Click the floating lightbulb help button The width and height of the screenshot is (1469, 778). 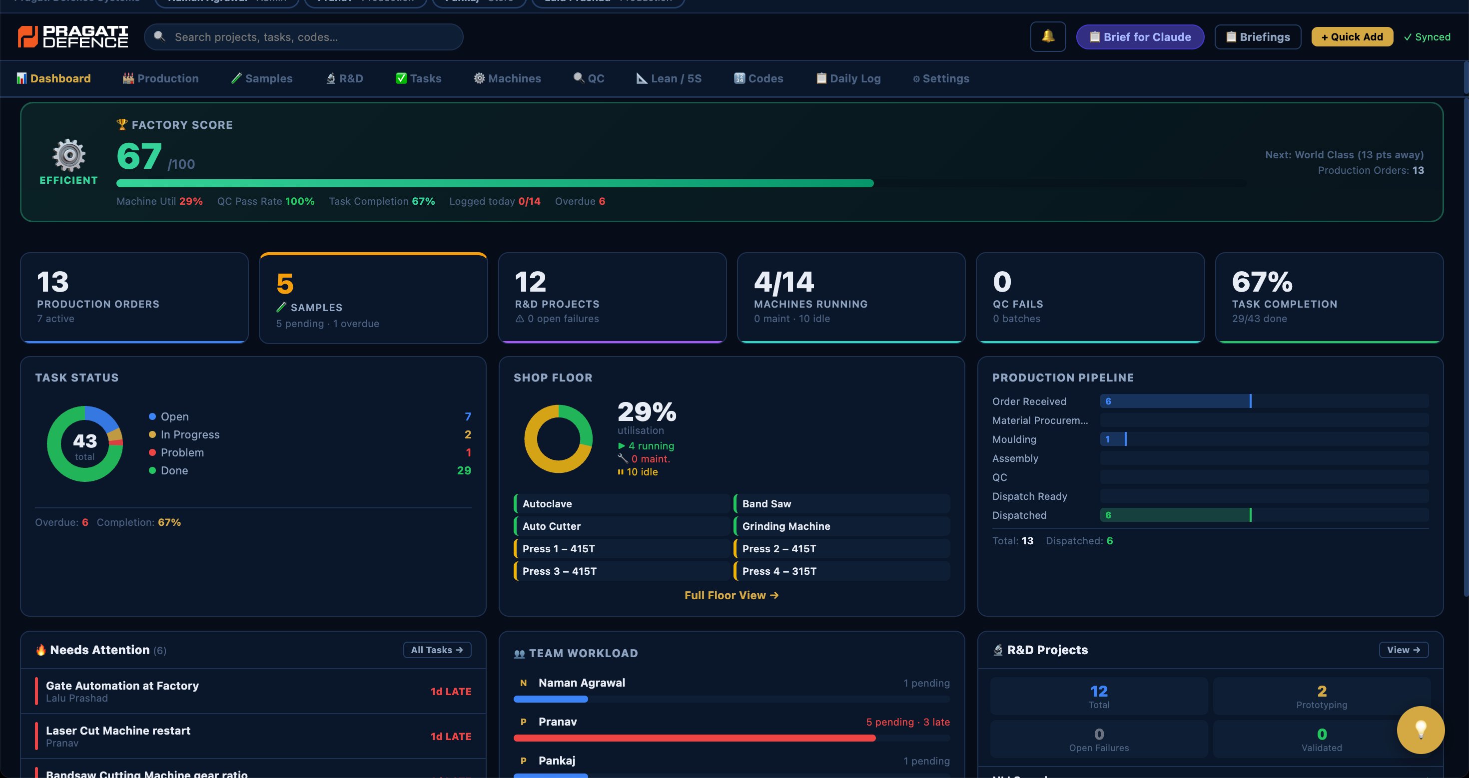[1420, 729]
